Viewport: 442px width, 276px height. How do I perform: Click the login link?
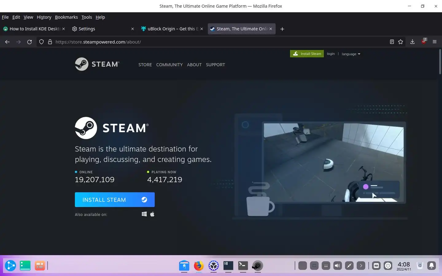coord(331,54)
